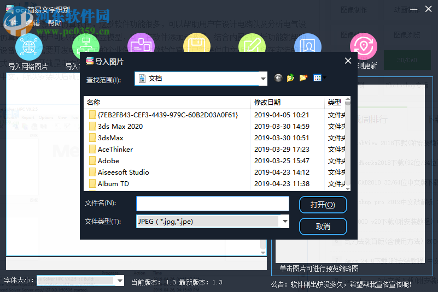The image size is (438, 292).
Task: Click the date 2019-03-30 14:59
Action: (x=282, y=126)
